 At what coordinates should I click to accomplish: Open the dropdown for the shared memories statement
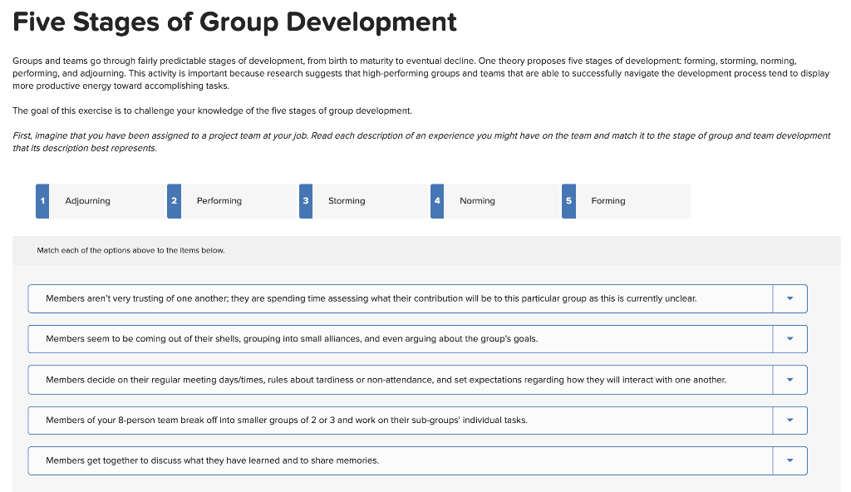pyautogui.click(x=790, y=460)
